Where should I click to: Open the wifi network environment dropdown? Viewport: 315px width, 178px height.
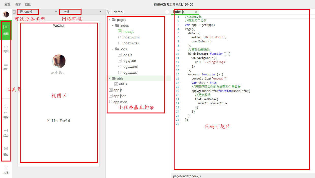(81, 12)
